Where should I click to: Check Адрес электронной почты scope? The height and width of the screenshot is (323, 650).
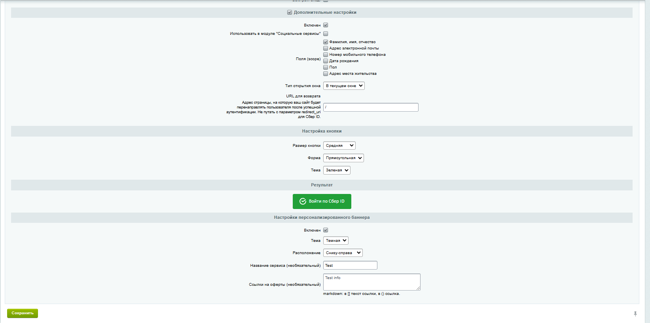pyautogui.click(x=326, y=48)
